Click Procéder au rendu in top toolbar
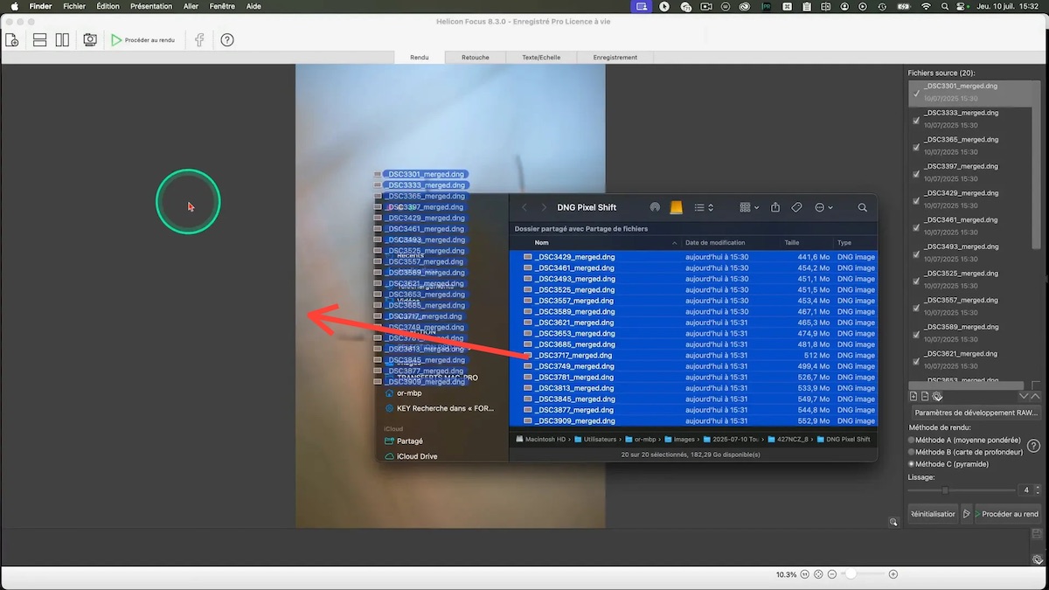The width and height of the screenshot is (1049, 590). [x=142, y=40]
